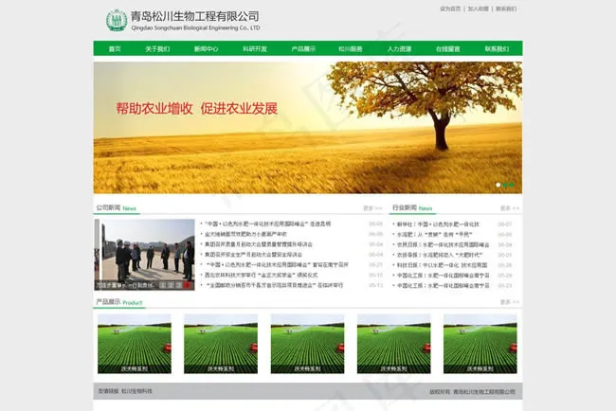This screenshot has width=616, height=411.
Task: Open the 首页 navigation menu item
Action: point(115,48)
